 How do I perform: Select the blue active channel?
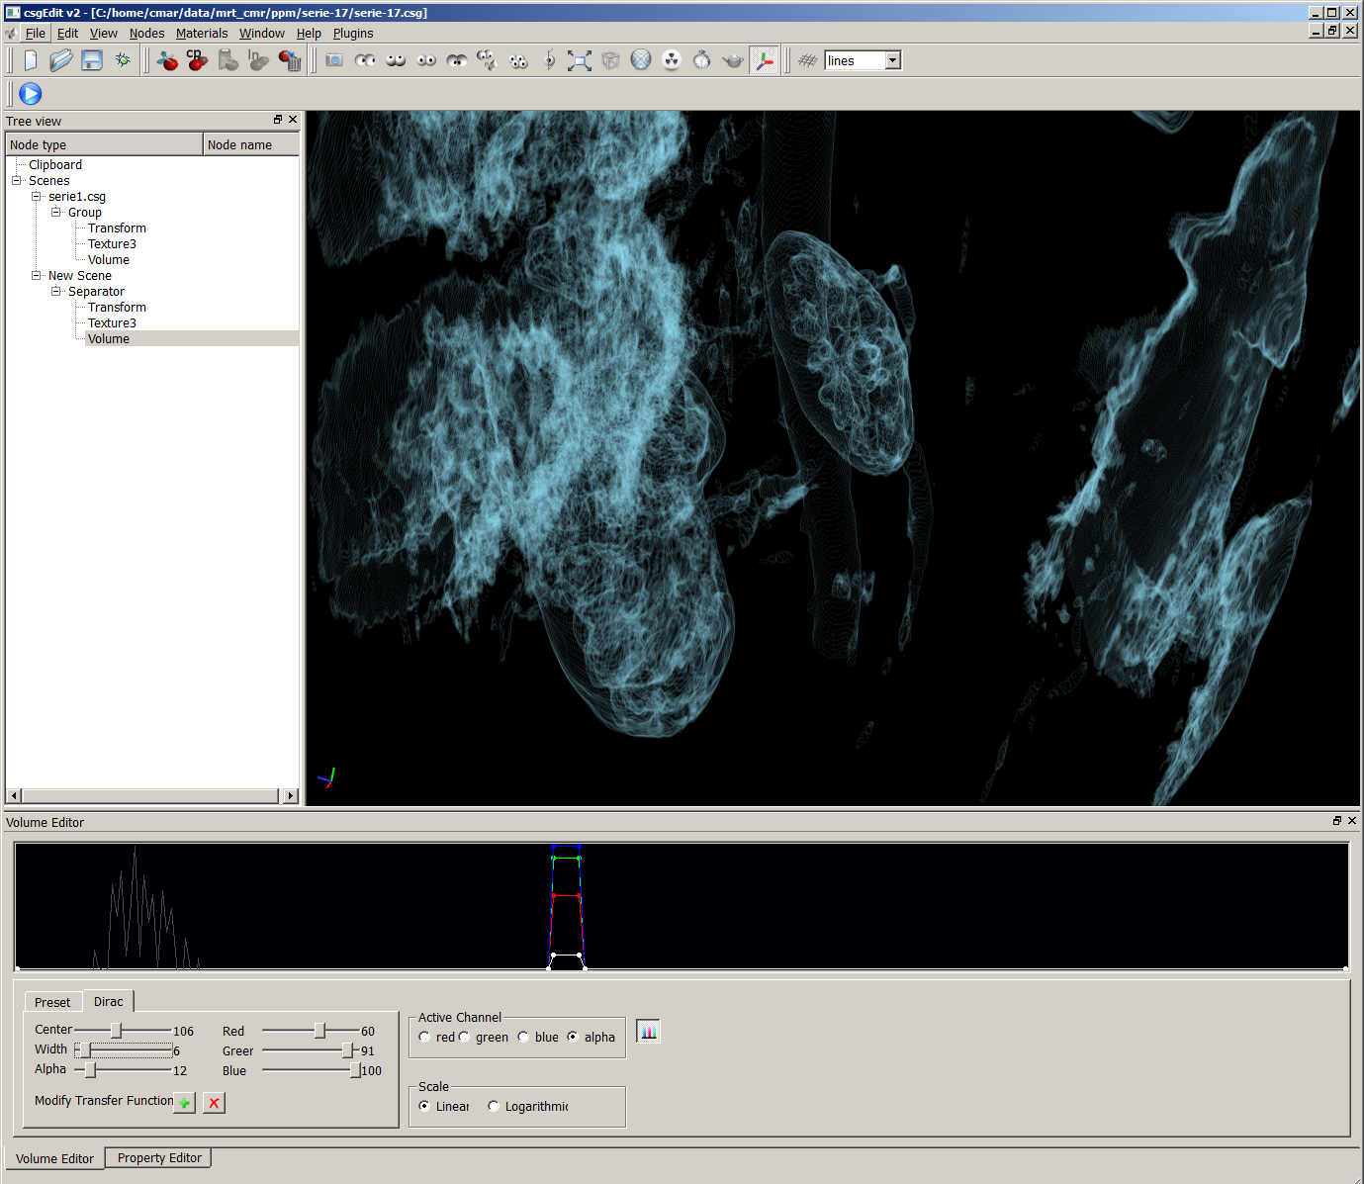point(523,1037)
